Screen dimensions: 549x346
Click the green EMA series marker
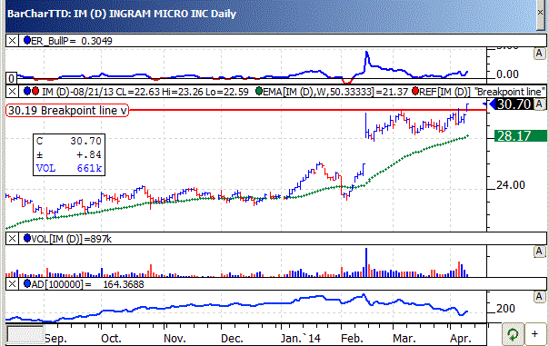coord(259,92)
